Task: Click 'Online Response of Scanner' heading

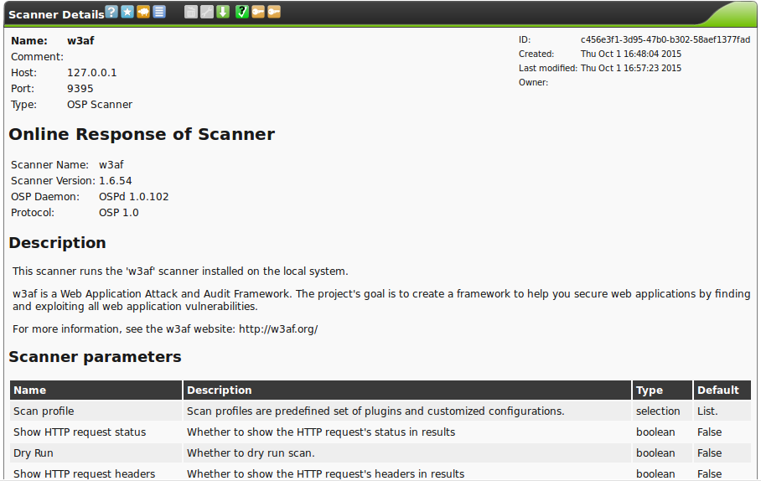Action: [x=142, y=134]
